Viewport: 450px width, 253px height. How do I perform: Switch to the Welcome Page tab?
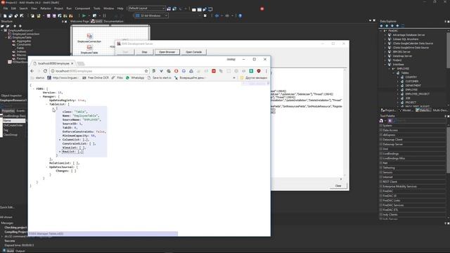[x=79, y=21]
